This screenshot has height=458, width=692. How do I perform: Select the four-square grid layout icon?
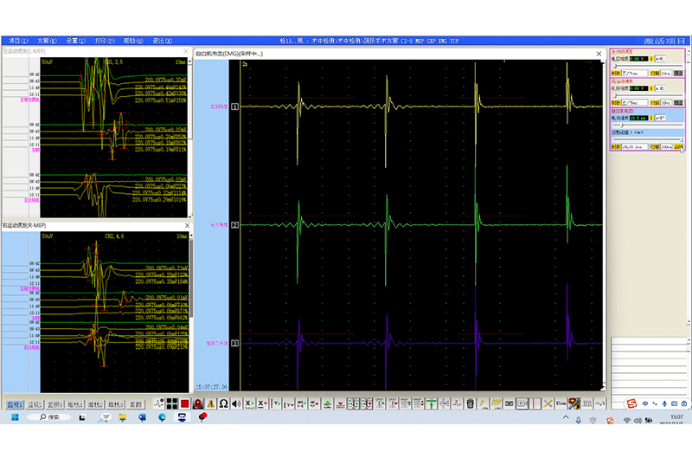172,403
